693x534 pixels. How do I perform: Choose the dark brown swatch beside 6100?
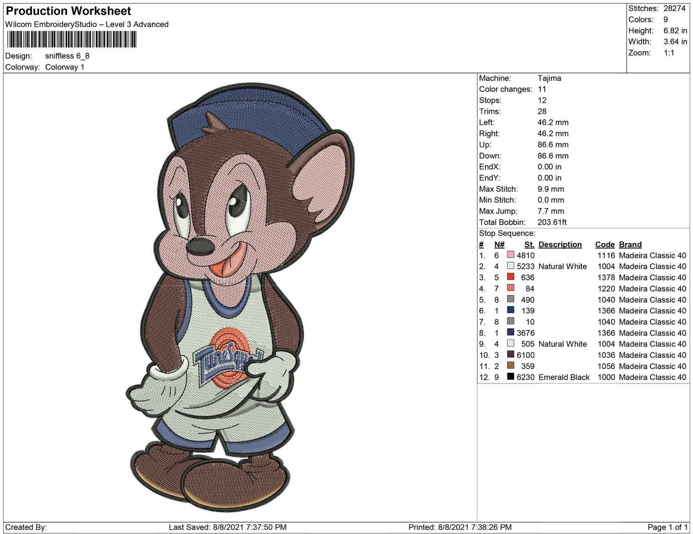[x=511, y=354]
